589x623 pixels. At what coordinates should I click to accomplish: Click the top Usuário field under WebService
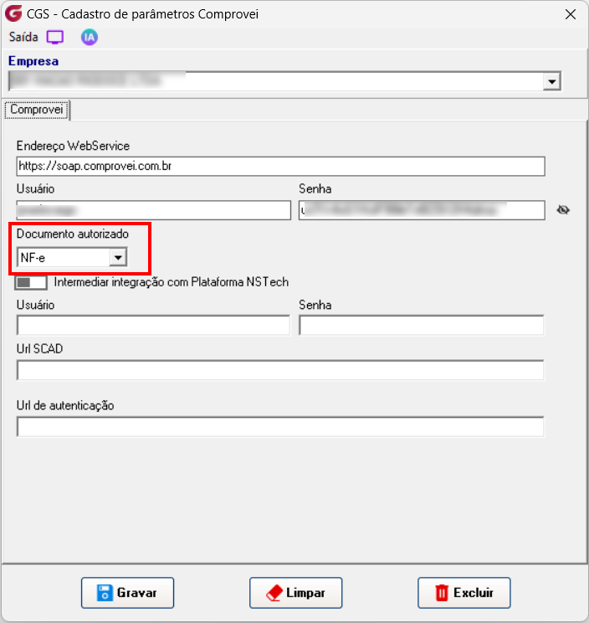pyautogui.click(x=154, y=210)
